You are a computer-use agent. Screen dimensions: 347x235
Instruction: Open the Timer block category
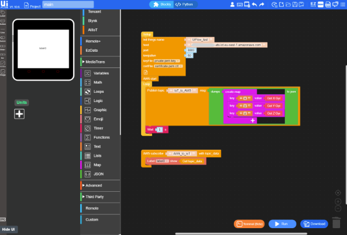point(100,128)
